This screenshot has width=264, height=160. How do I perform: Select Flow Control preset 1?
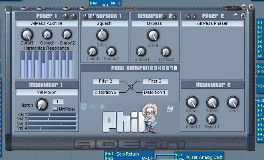tap(148, 68)
